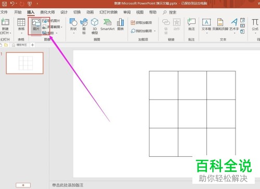Open the Customize Quick Access Toolbar dropdown
The image size is (260, 189).
[37, 4]
